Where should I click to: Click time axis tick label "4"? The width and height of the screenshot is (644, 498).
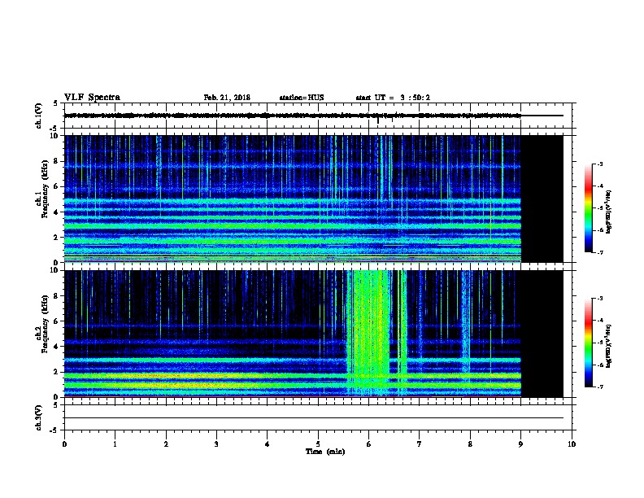pos(267,443)
